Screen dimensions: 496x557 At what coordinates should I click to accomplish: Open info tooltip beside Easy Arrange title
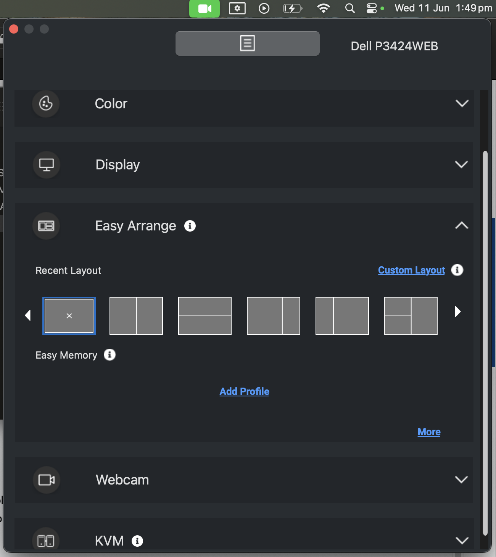pyautogui.click(x=190, y=226)
